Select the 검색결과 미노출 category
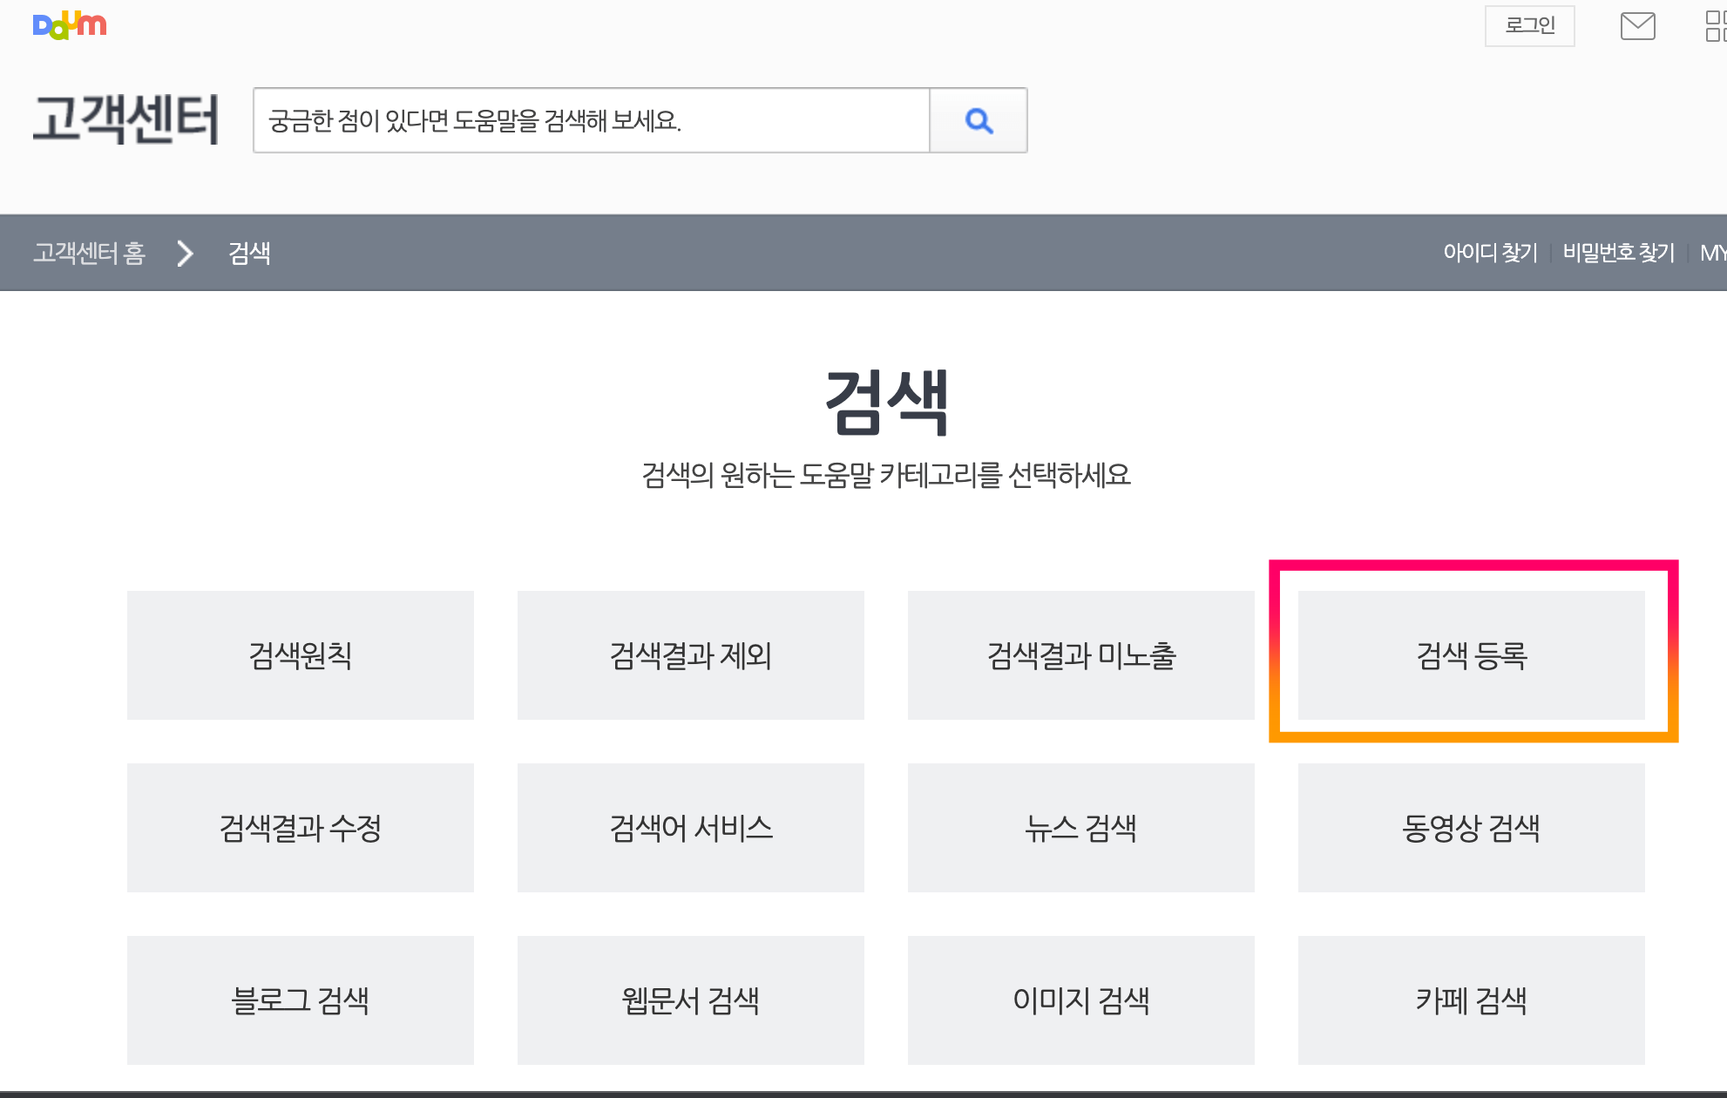The image size is (1727, 1098). coord(1081,655)
